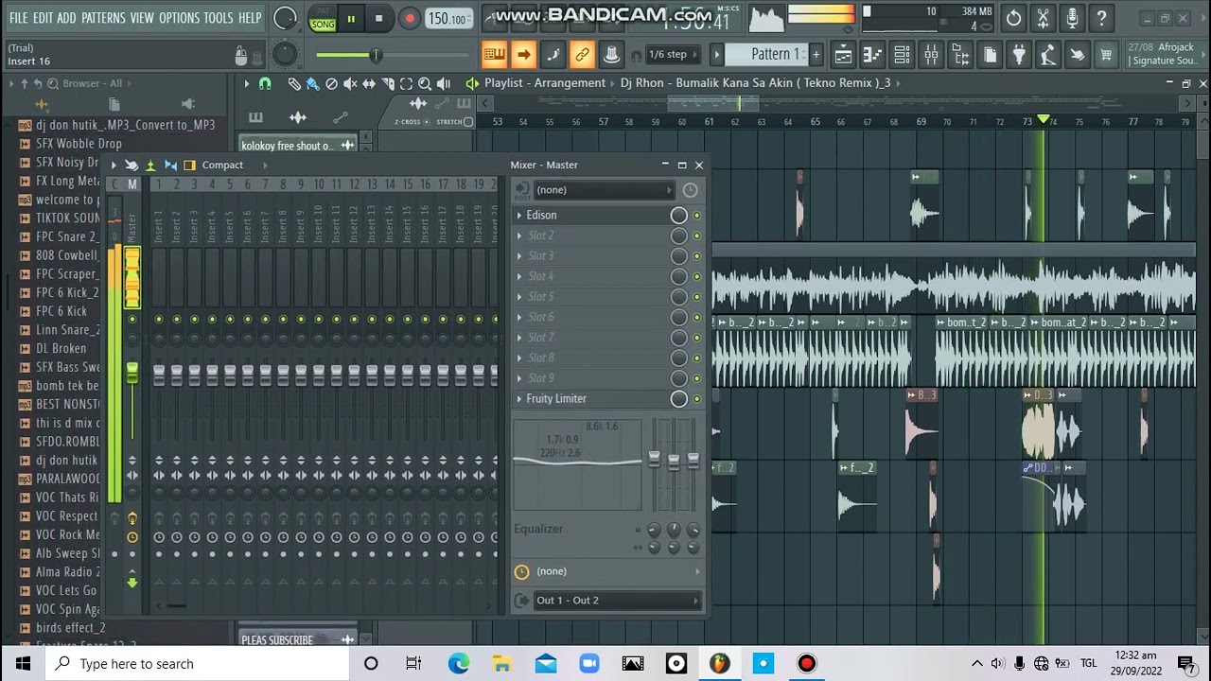Image resolution: width=1211 pixels, height=681 pixels.
Task: Expand the Playlist options menu arrow
Action: click(x=246, y=83)
